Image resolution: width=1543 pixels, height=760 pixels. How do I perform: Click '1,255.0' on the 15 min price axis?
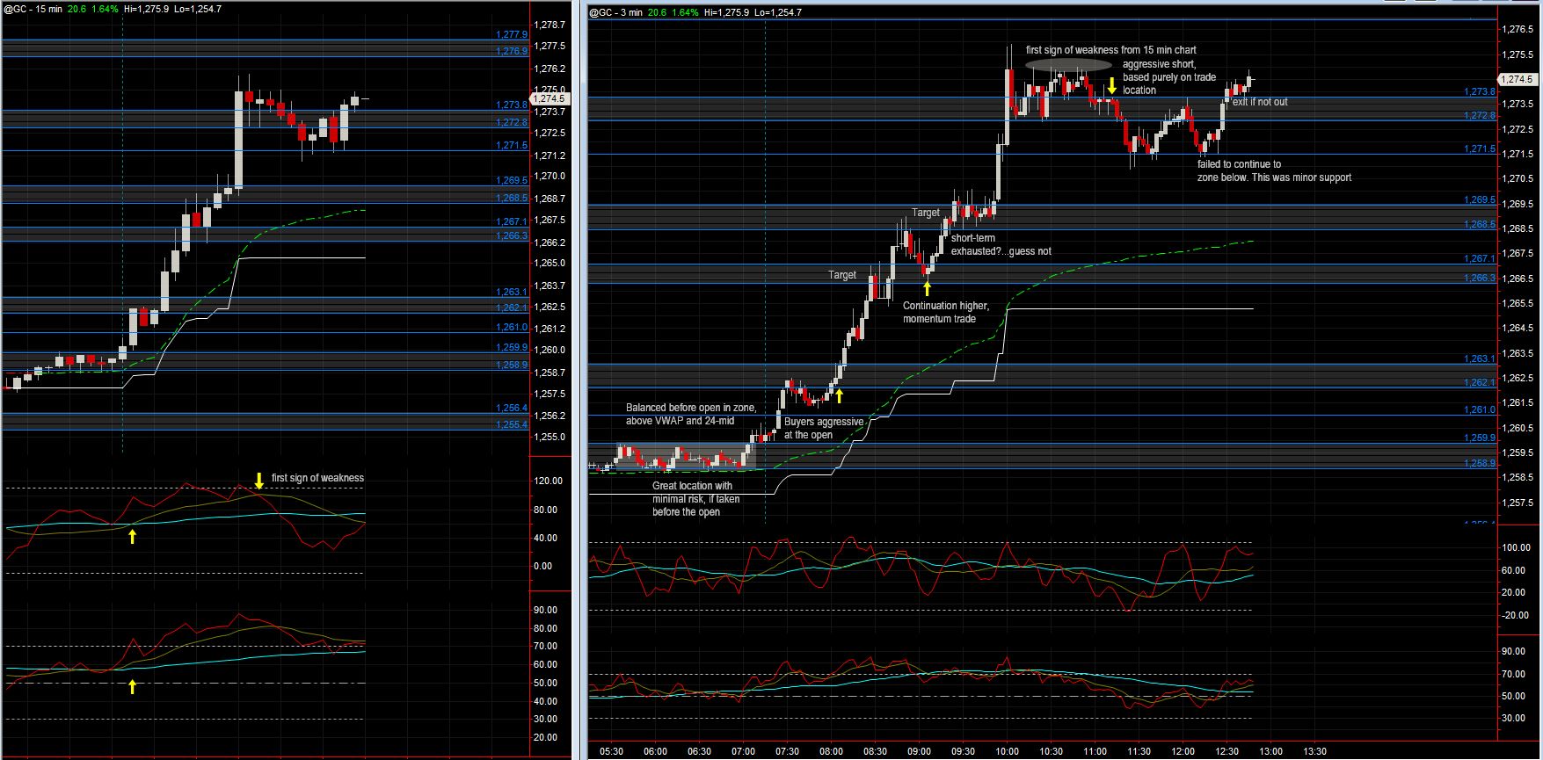click(x=550, y=437)
